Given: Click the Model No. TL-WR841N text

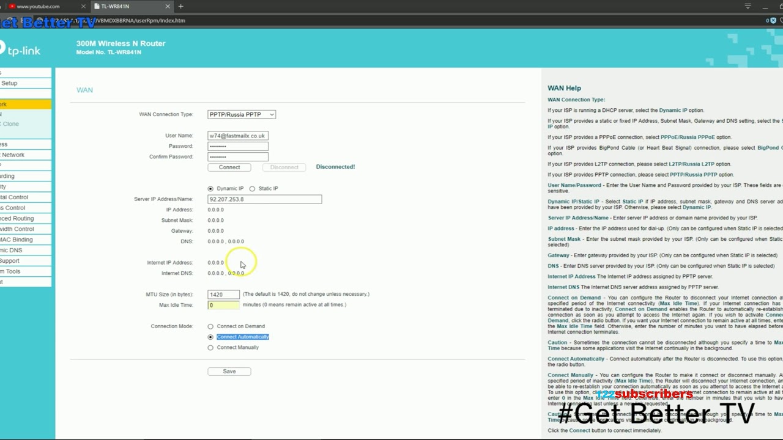Looking at the screenshot, I should (x=108, y=52).
